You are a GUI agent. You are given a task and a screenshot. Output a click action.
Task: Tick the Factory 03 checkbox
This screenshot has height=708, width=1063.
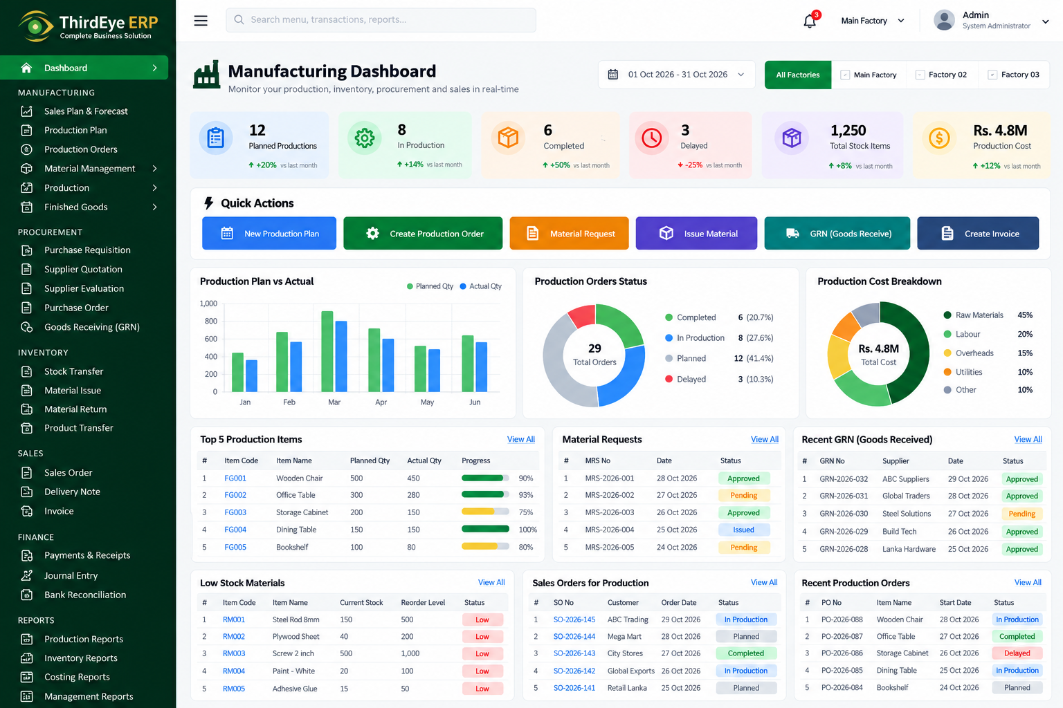[x=992, y=75]
